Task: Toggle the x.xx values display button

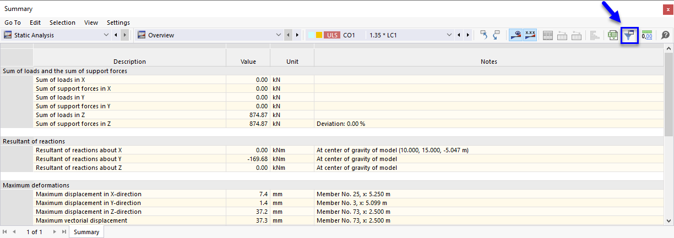Action: [x=530, y=35]
